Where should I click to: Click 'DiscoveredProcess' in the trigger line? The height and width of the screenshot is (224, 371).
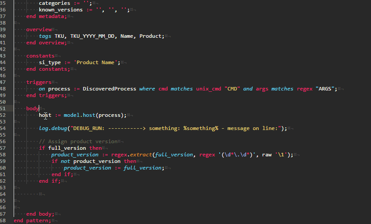[109, 89]
